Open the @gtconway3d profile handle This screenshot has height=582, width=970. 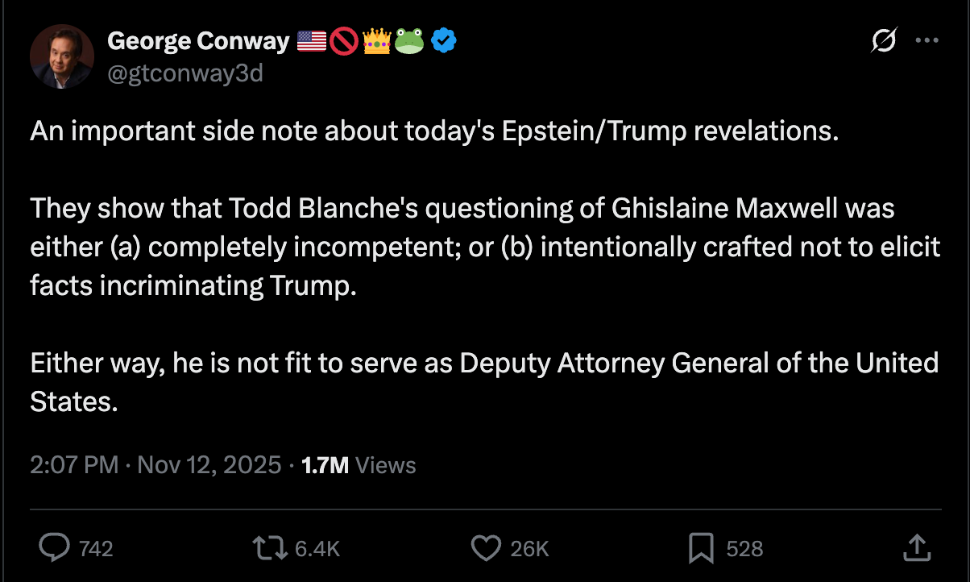(186, 73)
